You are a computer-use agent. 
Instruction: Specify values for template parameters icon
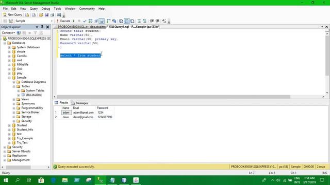pos(164,21)
